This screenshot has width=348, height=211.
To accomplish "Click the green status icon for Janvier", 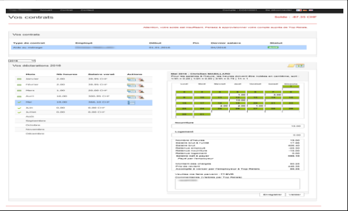I will tap(19, 79).
